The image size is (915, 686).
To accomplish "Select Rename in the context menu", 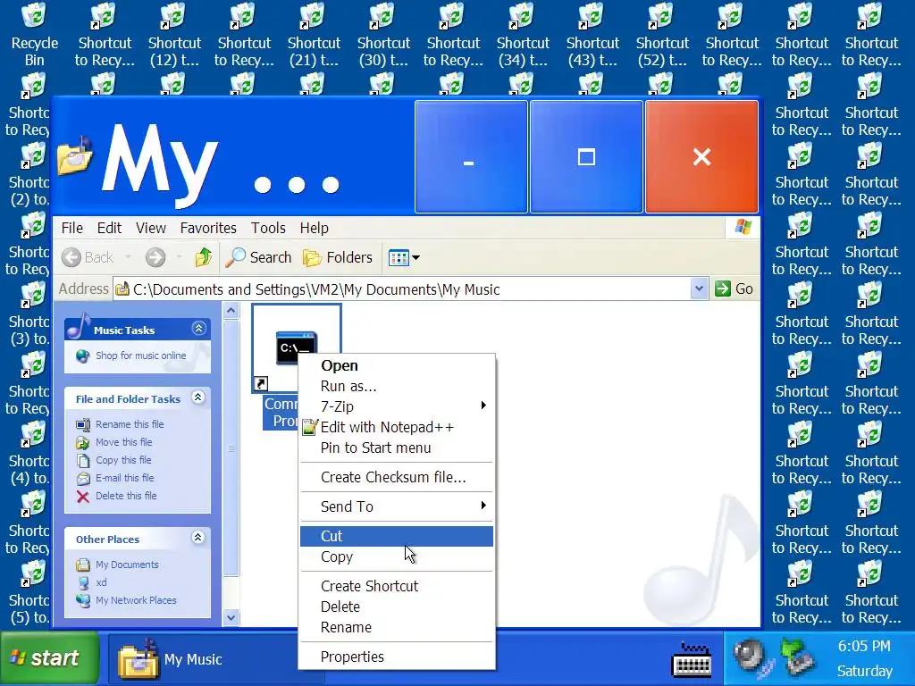I will 396,628.
